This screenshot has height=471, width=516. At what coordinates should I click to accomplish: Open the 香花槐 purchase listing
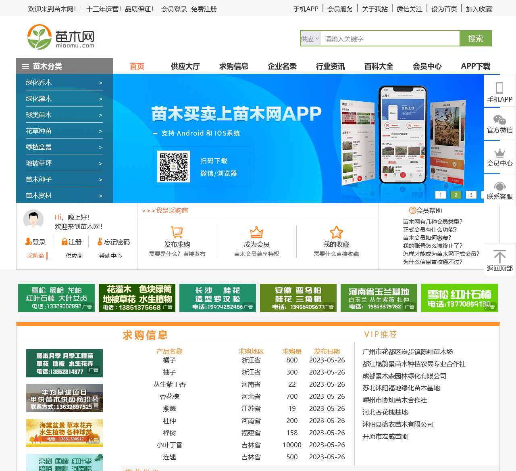tap(169, 396)
